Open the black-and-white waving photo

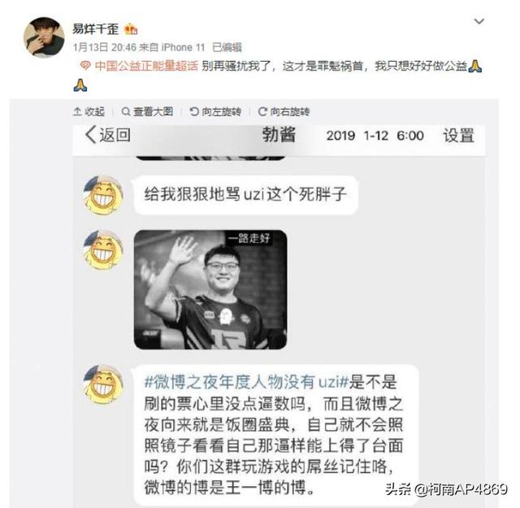[x=210, y=289]
